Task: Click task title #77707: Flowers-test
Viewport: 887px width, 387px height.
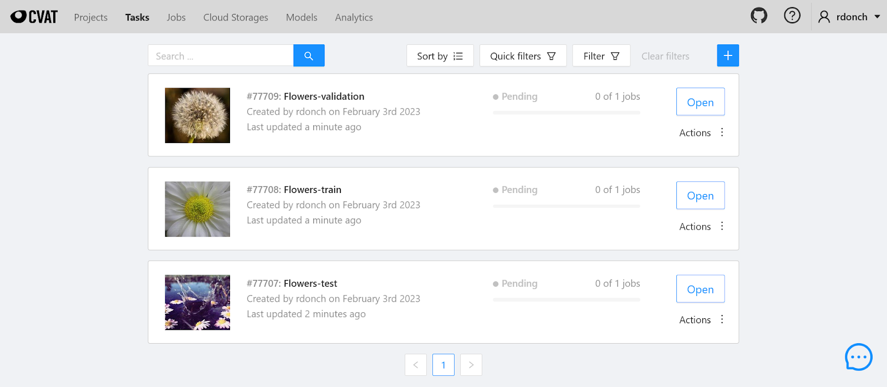Action: point(292,283)
